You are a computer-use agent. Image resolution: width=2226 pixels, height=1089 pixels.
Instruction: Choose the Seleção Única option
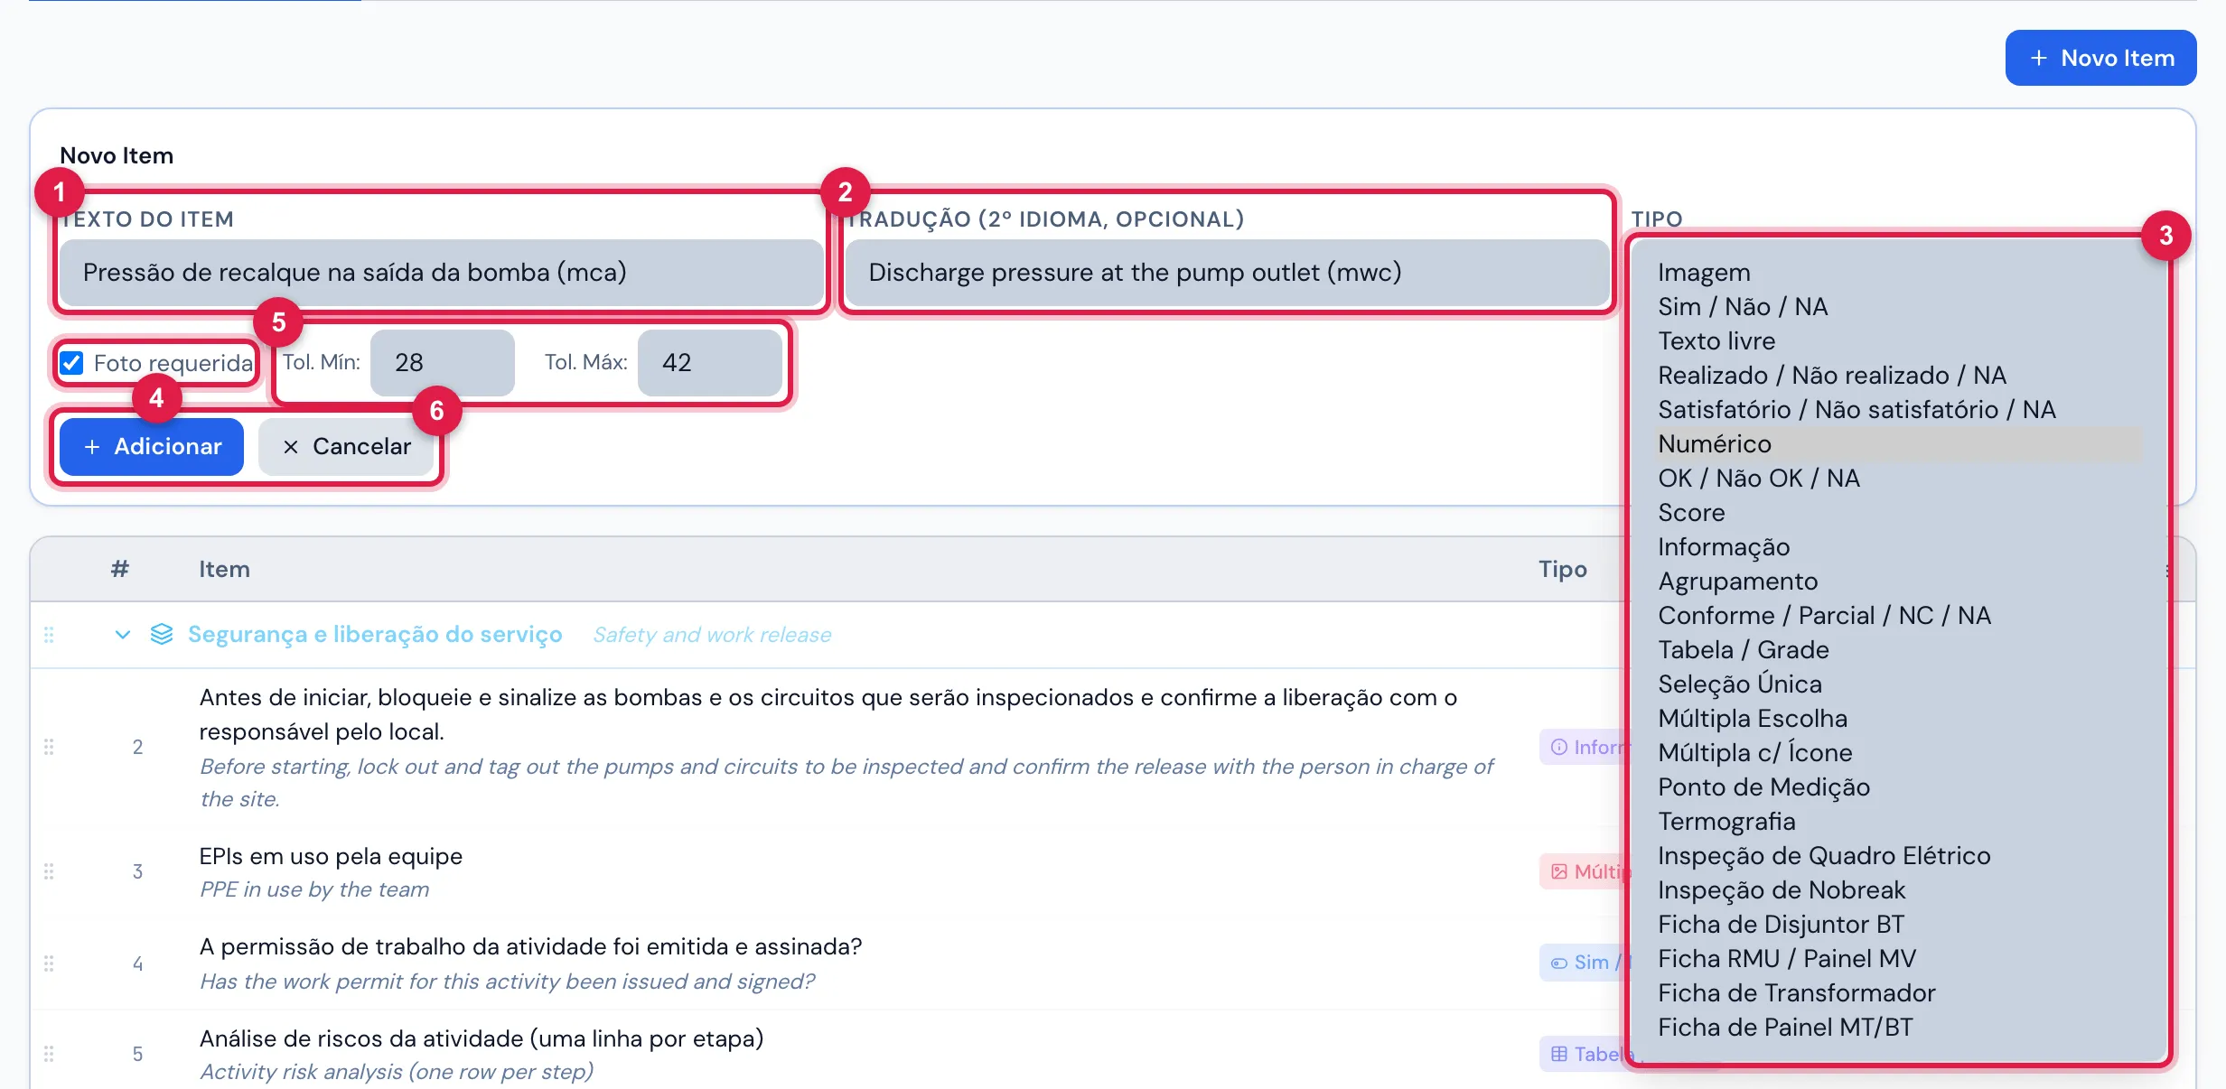click(x=1899, y=684)
